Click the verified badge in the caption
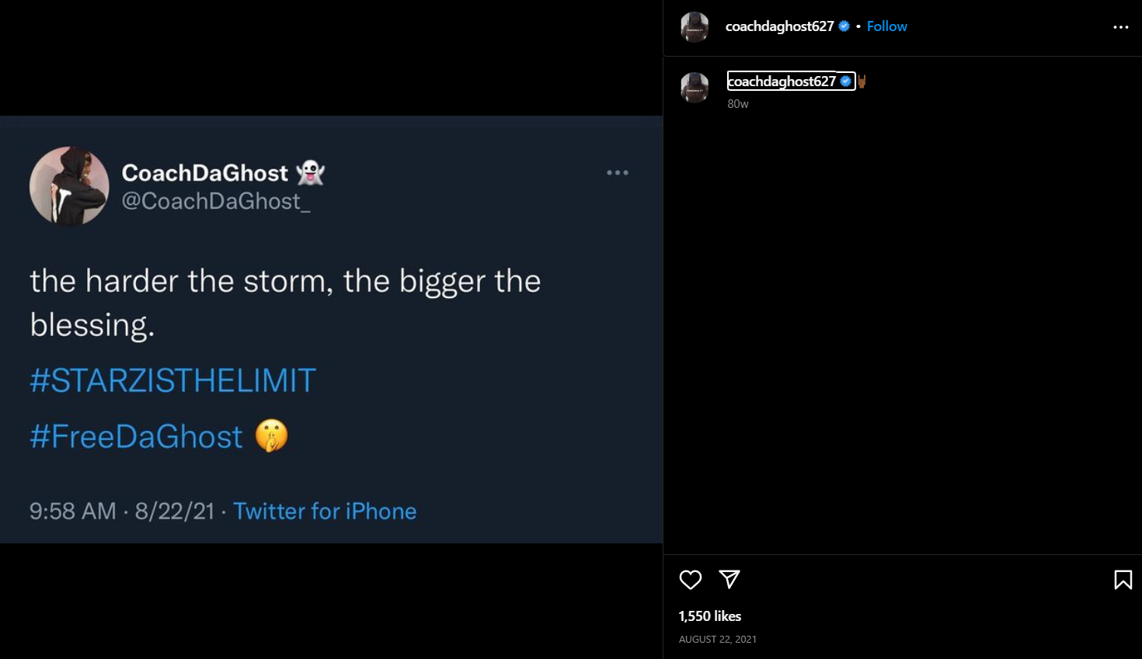 (x=846, y=81)
